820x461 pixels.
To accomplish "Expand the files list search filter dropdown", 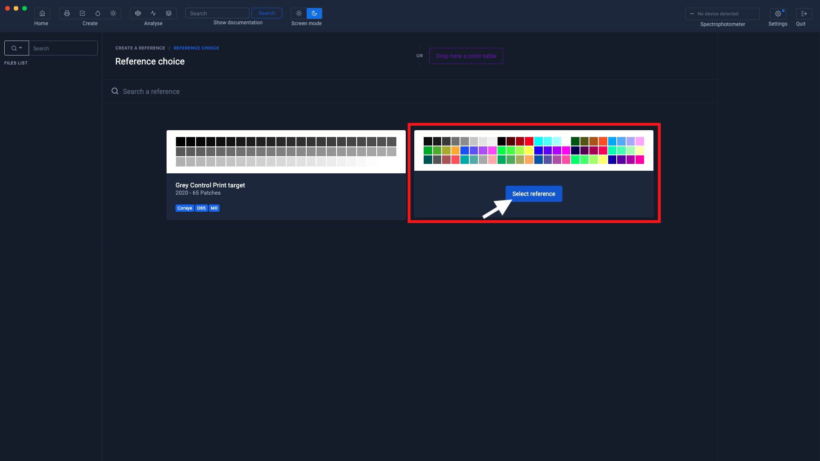I will (17, 48).
